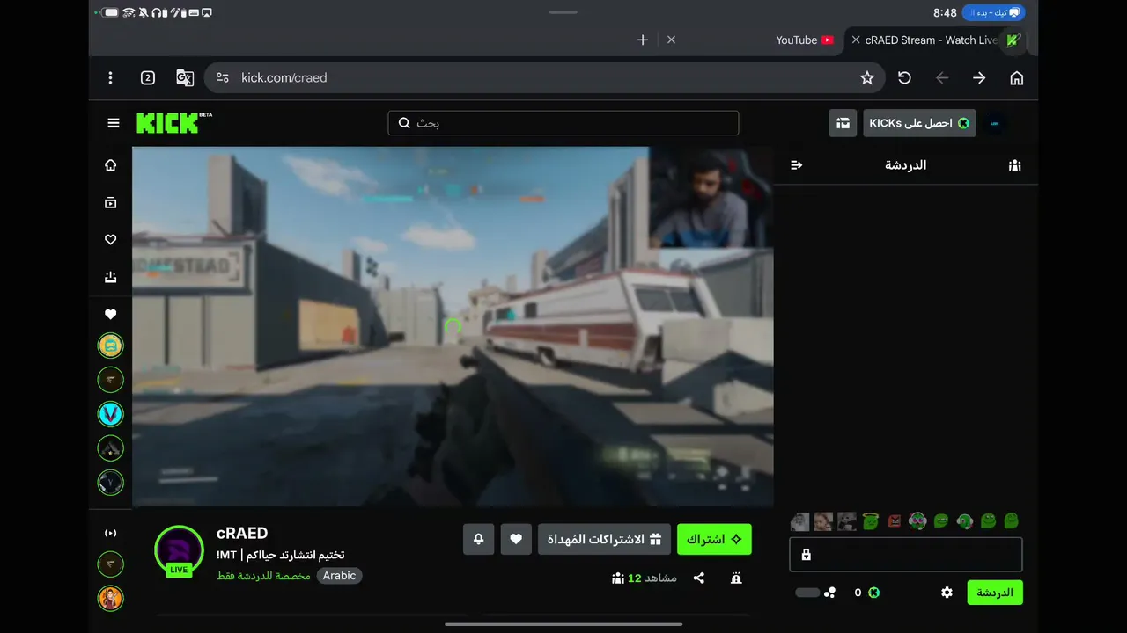This screenshot has height=633, width=1127.
Task: Click the locked chat message input
Action: tap(906, 555)
